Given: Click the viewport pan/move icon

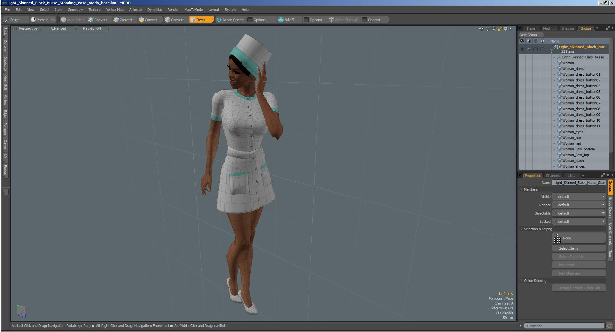Looking at the screenshot, I should point(481,29).
